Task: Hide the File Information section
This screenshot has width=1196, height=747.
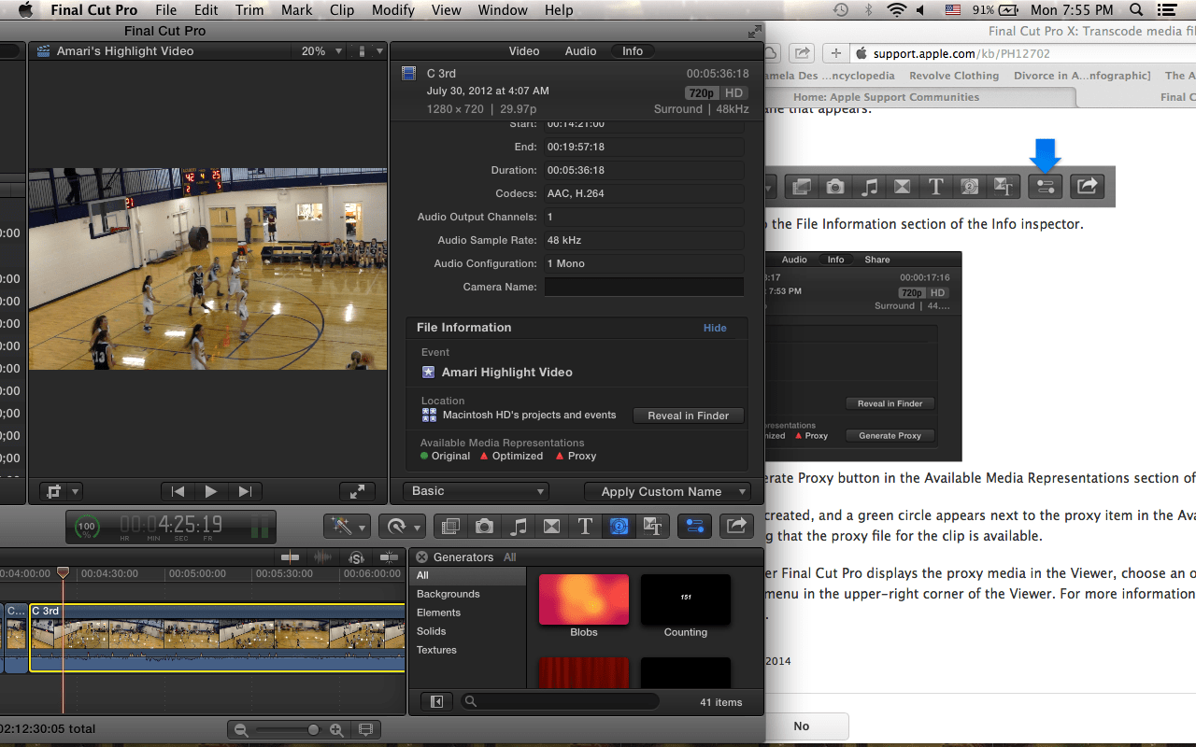Action: [x=715, y=328]
